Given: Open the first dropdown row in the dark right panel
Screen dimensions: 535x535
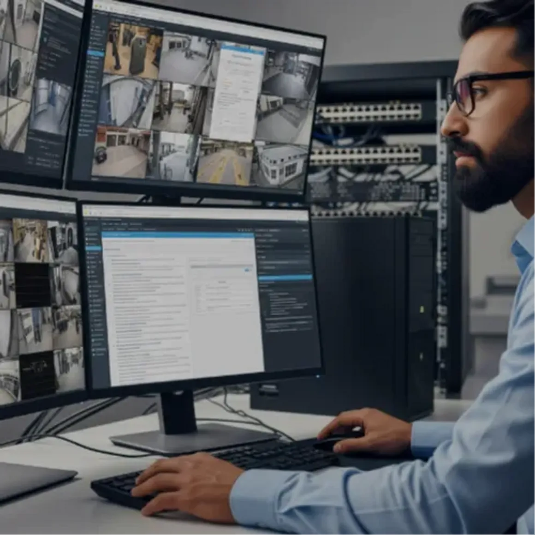Looking at the screenshot, I should pyautogui.click(x=282, y=240).
